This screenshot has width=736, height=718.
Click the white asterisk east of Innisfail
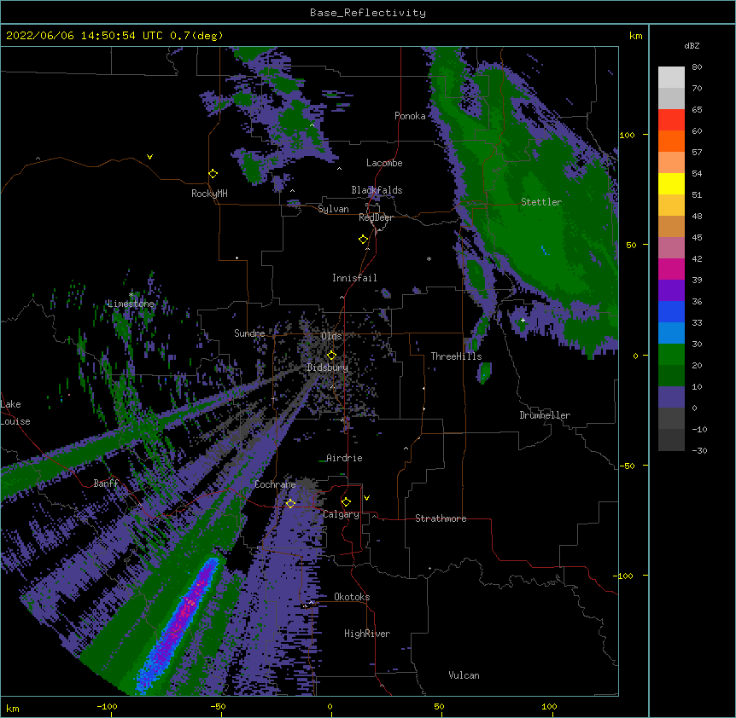[429, 258]
